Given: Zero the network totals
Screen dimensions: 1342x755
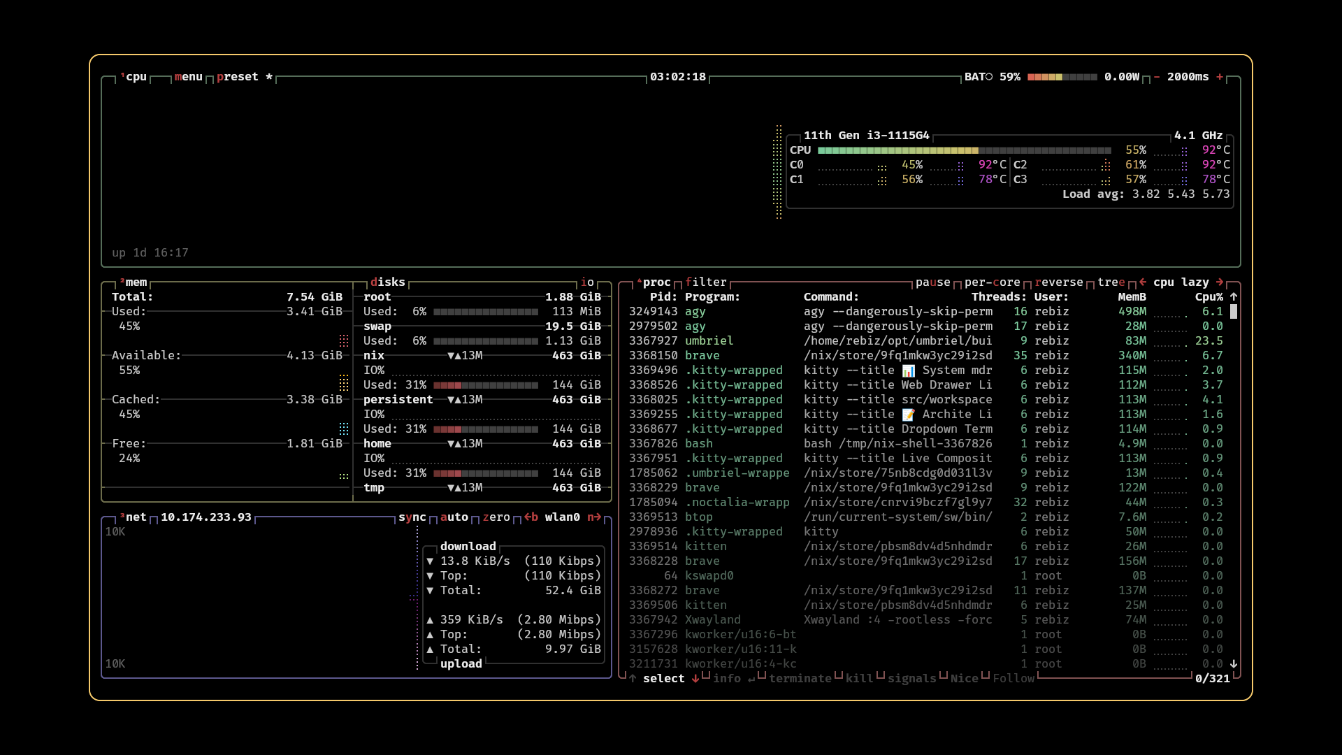Looking at the screenshot, I should coord(496,517).
